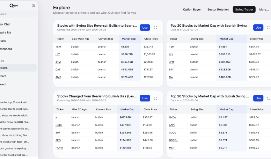Click SPGI ticker link

tap(58, 140)
